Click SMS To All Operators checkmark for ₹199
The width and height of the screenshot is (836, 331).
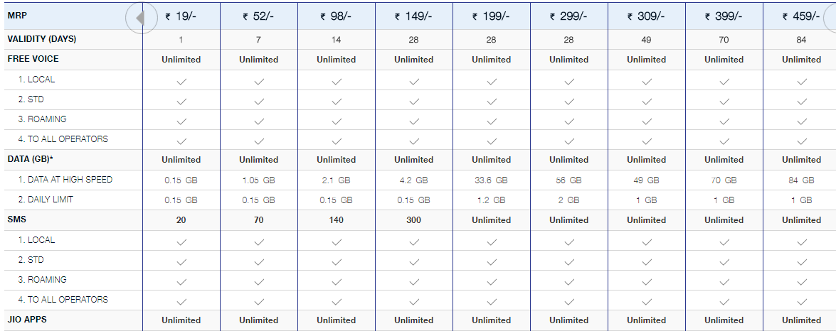[491, 301]
